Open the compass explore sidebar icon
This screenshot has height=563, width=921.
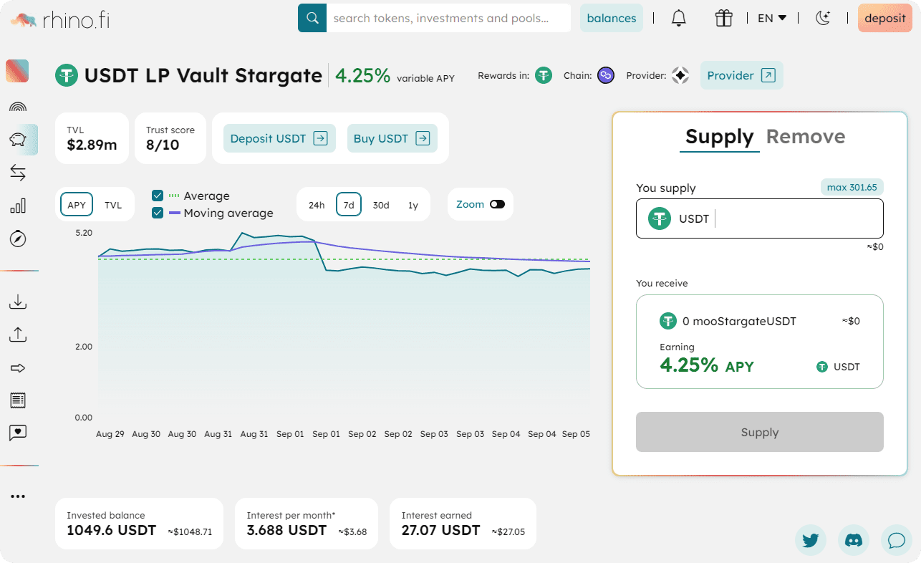coord(18,239)
